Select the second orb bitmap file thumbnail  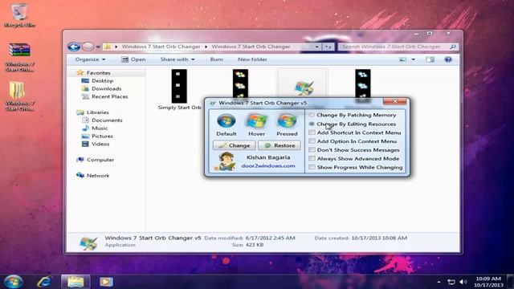(240, 83)
